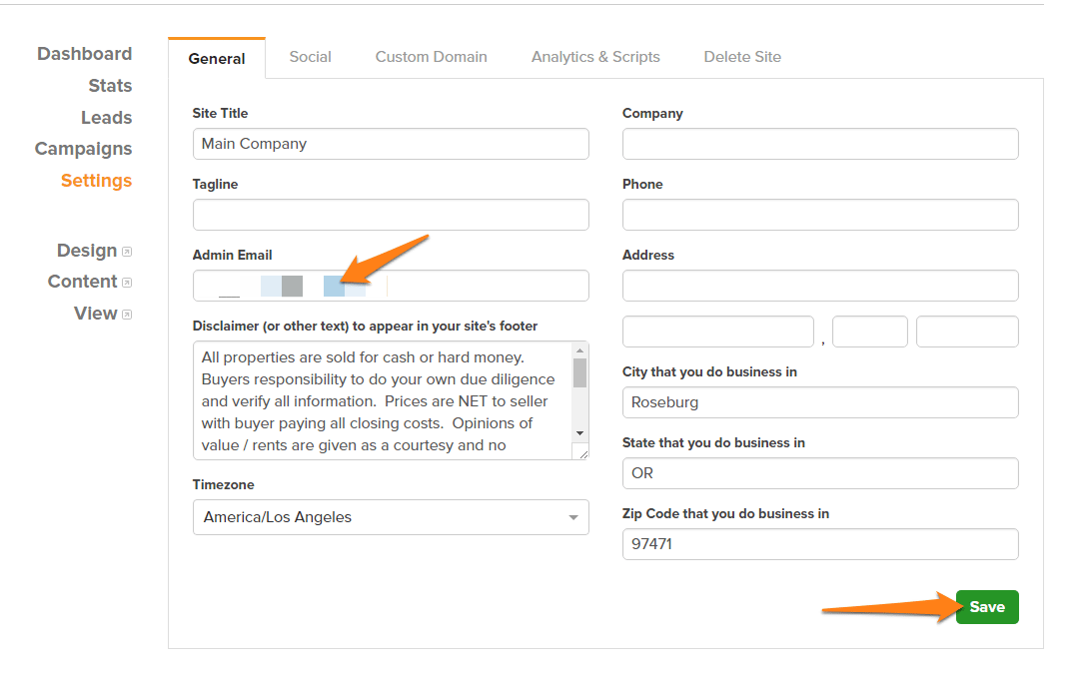Switch to the Social tab
This screenshot has width=1079, height=675.
[x=310, y=57]
